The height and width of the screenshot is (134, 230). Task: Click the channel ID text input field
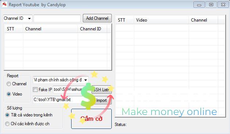(x=57, y=19)
